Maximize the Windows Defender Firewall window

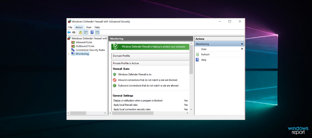(x=229, y=21)
